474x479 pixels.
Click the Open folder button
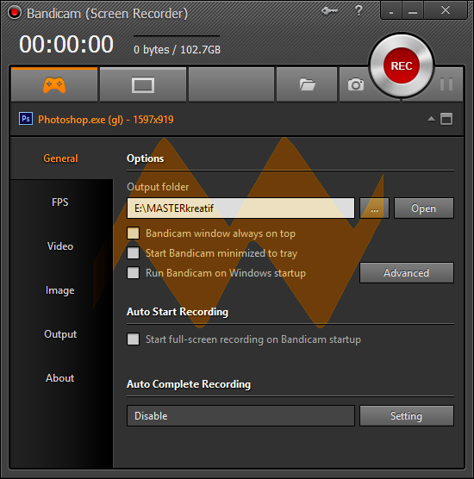[x=424, y=208]
